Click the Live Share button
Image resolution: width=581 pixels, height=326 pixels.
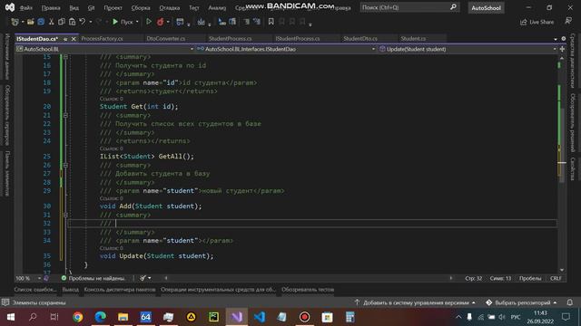point(537,22)
